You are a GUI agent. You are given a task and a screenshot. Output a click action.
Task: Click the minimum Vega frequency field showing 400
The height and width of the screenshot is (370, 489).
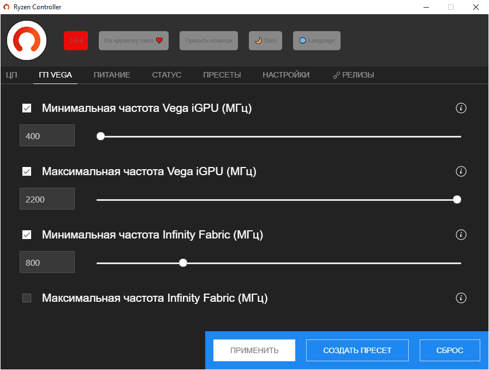coord(47,135)
